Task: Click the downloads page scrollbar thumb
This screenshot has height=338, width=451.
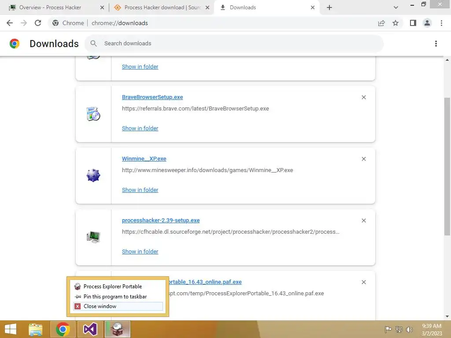Action: [447, 167]
